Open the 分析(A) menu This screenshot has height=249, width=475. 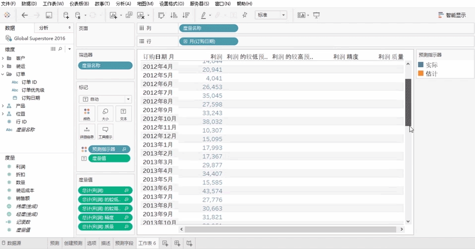(123, 3)
